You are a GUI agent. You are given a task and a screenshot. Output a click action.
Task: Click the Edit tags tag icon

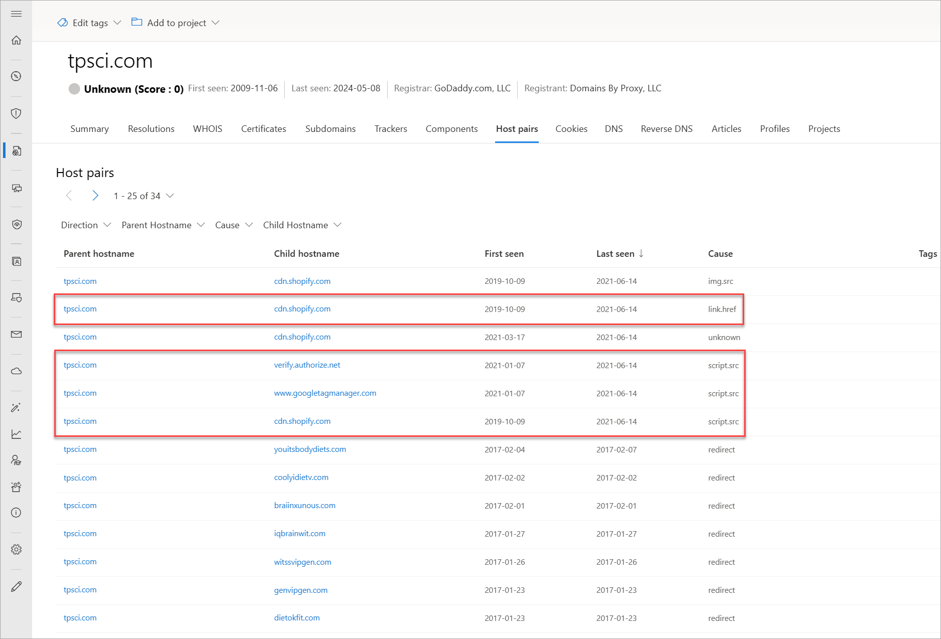pyautogui.click(x=63, y=23)
